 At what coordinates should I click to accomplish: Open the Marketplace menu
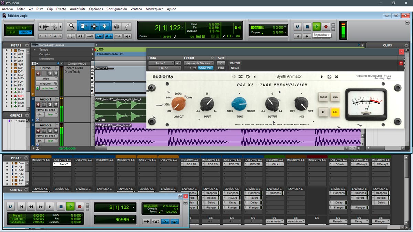(155, 9)
